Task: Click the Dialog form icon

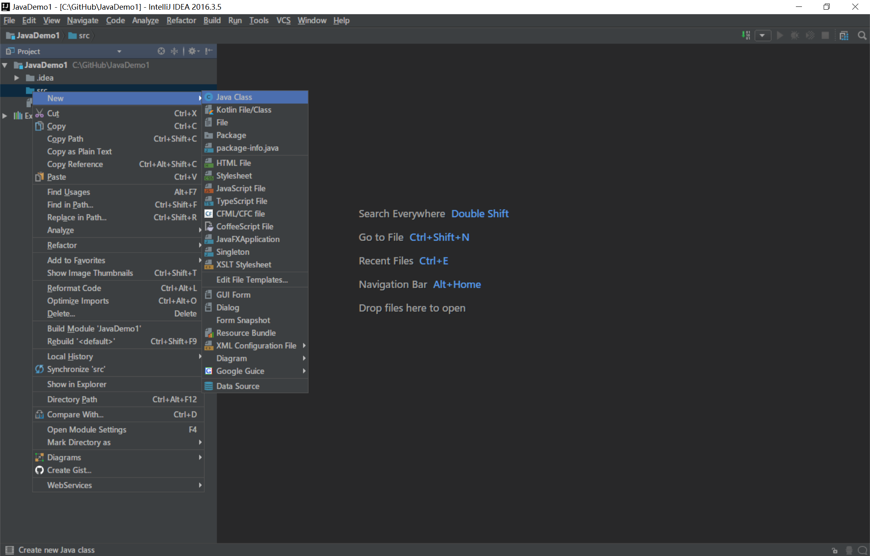Action: point(209,307)
